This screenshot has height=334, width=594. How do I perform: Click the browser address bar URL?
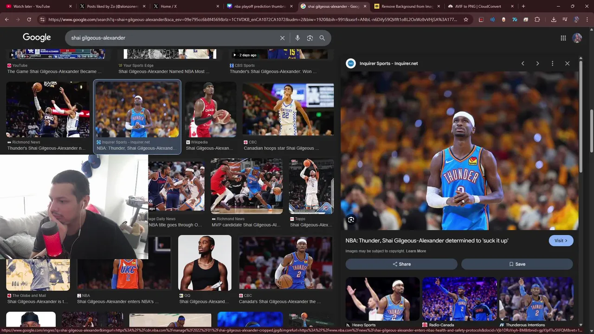252,19
